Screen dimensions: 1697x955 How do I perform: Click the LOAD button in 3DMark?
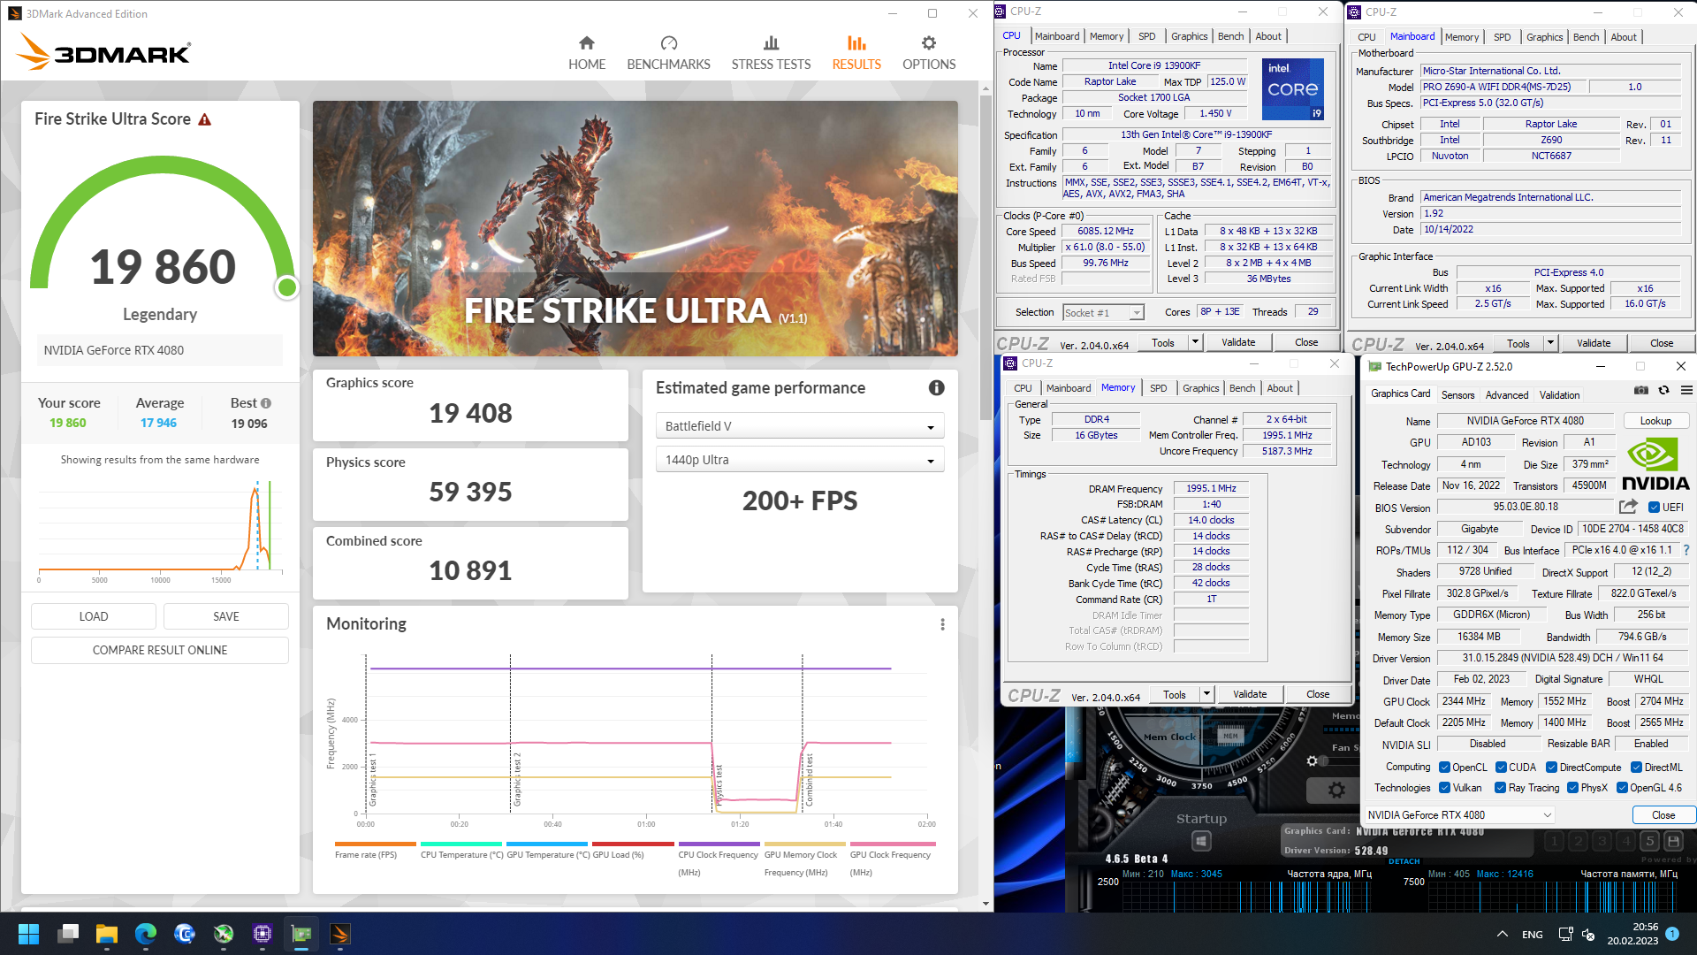(94, 616)
